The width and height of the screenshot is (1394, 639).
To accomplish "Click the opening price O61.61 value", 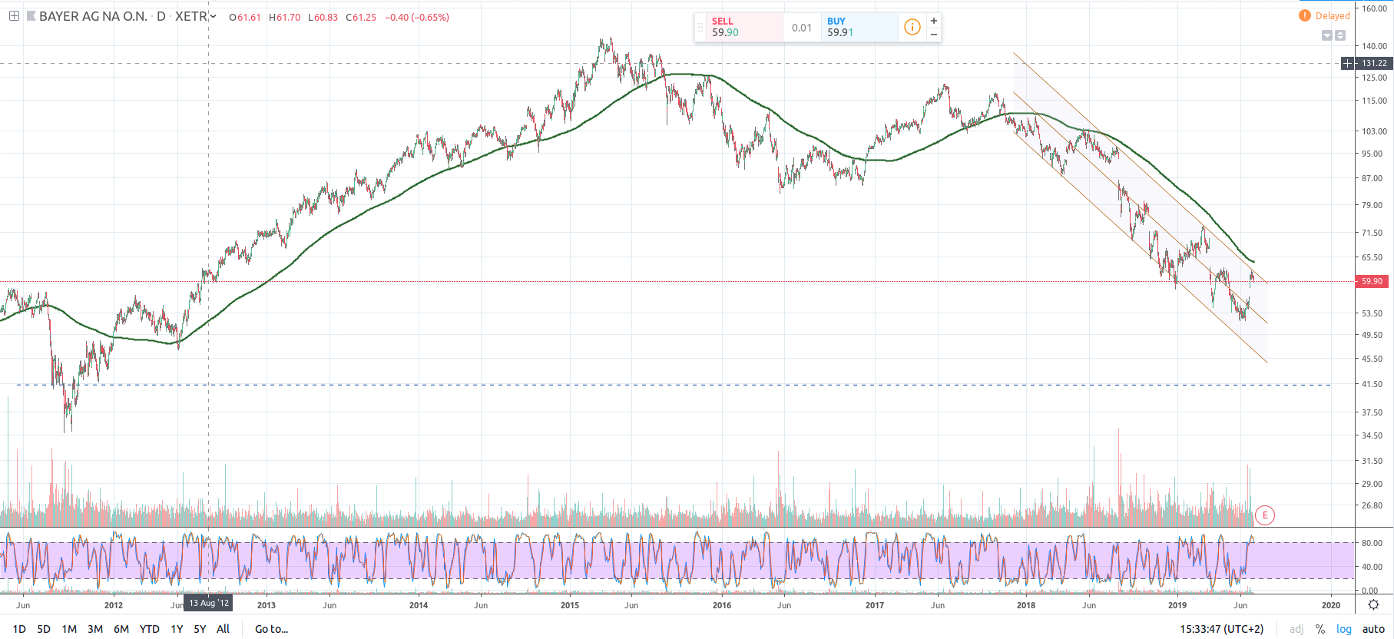I will pos(246,17).
